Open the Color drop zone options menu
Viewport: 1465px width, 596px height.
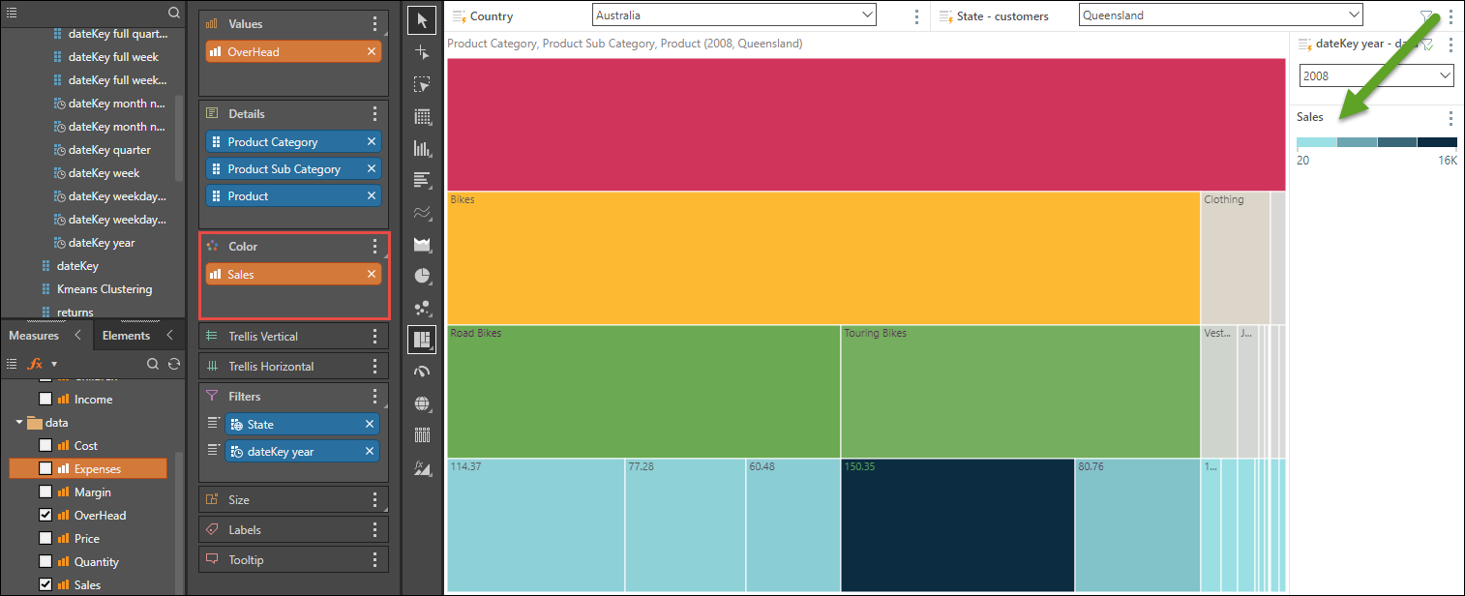point(375,247)
